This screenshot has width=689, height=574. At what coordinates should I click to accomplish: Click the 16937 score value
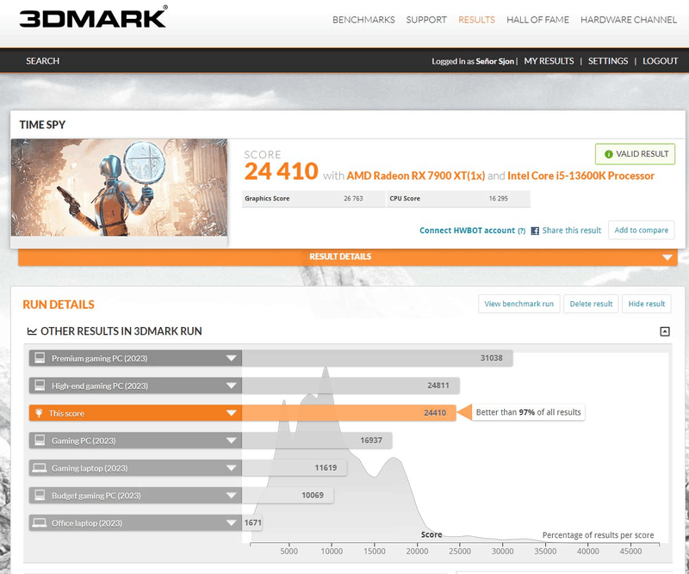click(x=371, y=441)
